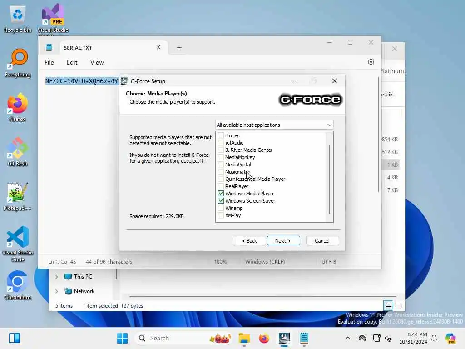
Task: Switch to G-Force installer on taskbar
Action: pos(284,338)
